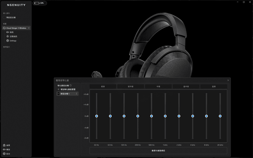Open the three-dot menu of preset 1
This screenshot has width=253, height=158.
point(76,94)
